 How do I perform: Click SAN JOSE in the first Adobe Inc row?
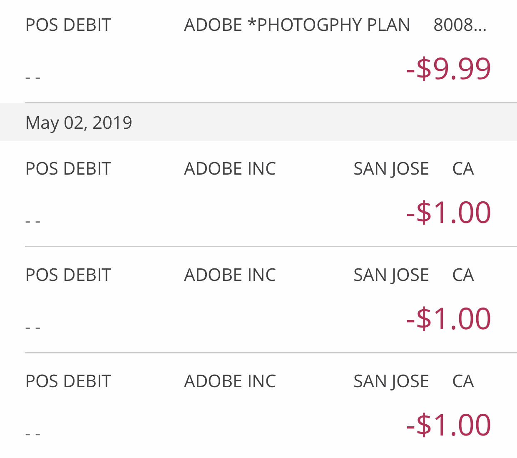click(391, 169)
